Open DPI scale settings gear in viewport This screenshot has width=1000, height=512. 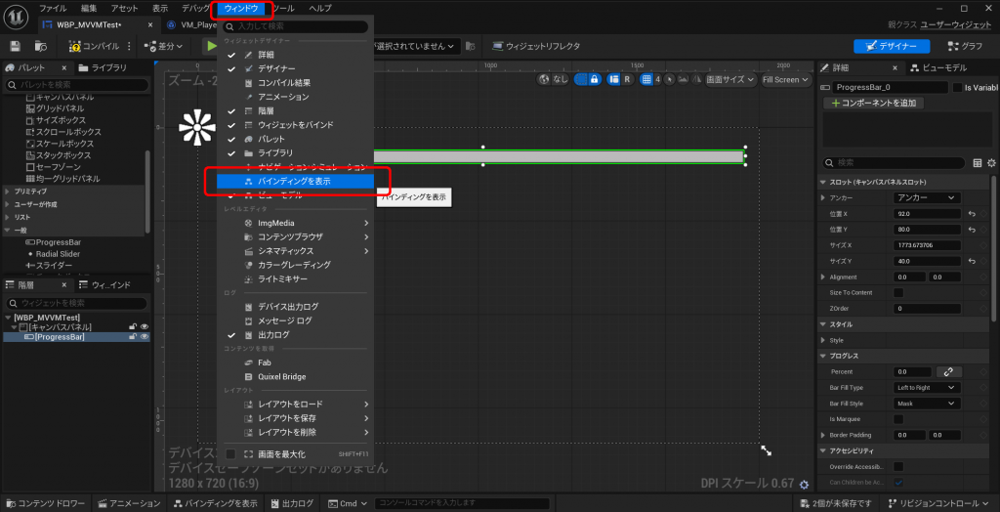pos(804,484)
